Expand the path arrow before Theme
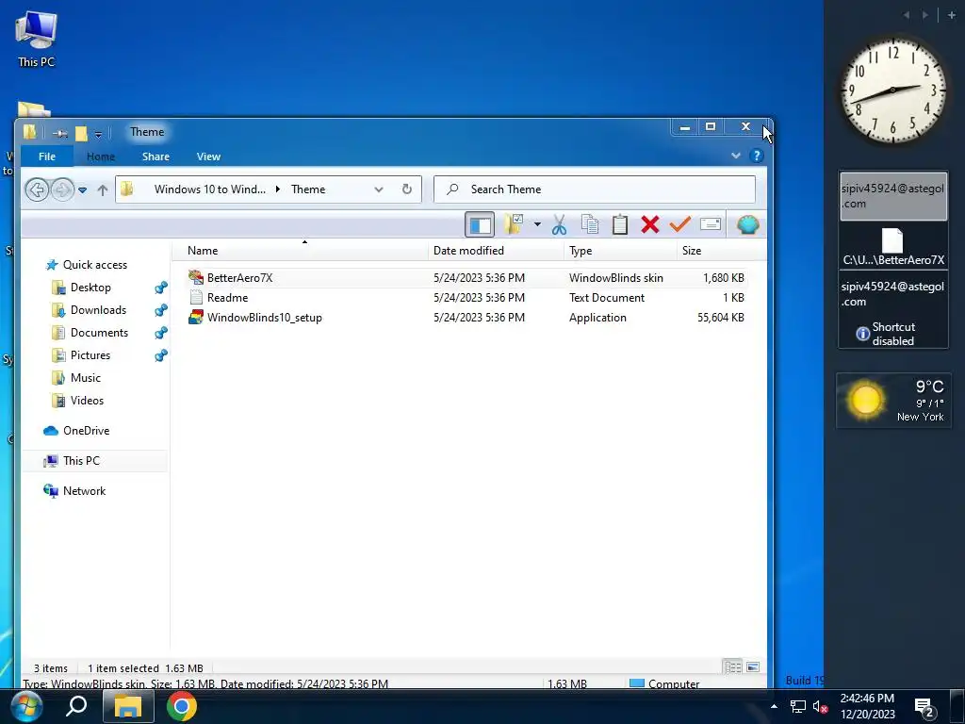This screenshot has height=724, width=965. pos(278,189)
